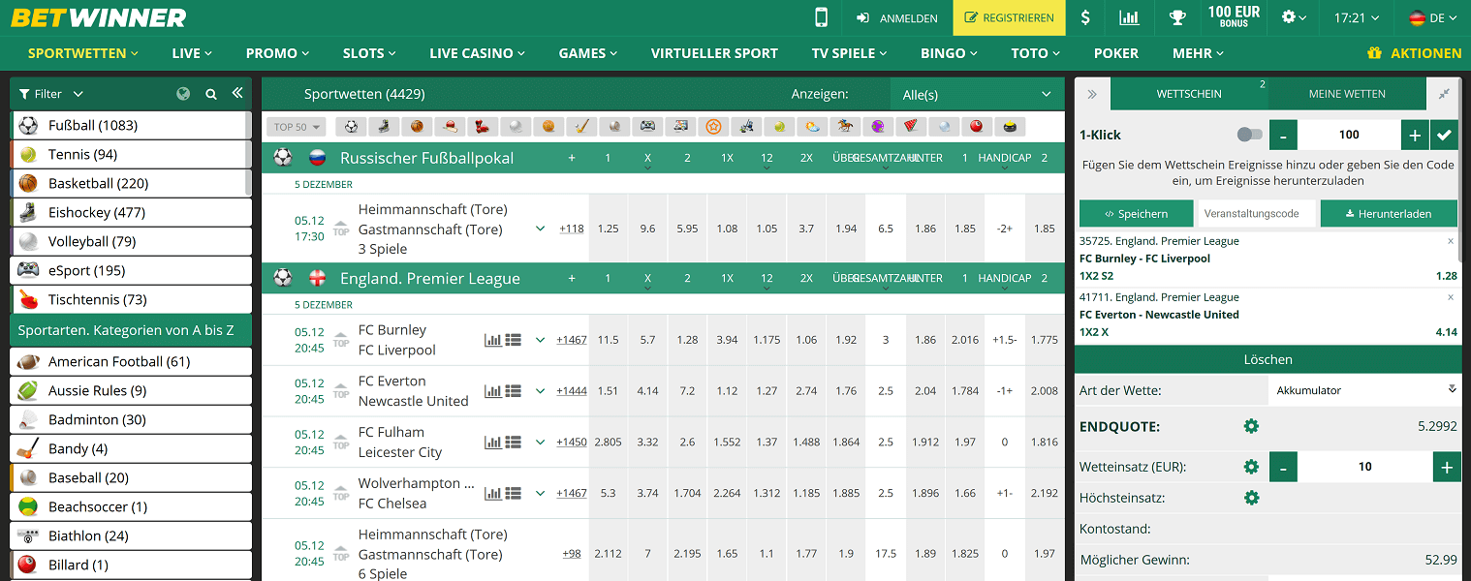Image resolution: width=1471 pixels, height=581 pixels.
Task: Open the SPORTWETTEN menu
Action: pyautogui.click(x=83, y=53)
